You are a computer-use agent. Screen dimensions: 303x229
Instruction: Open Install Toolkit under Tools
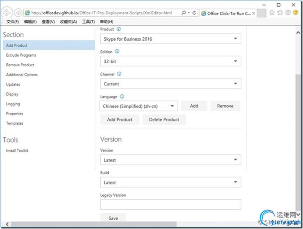(17, 151)
